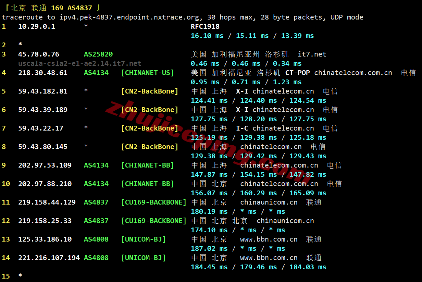Click [CHINANET-BB] tag on hop 10

click(x=148, y=184)
